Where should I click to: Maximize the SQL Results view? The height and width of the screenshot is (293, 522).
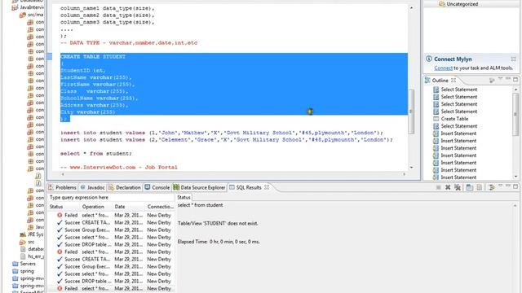515,186
